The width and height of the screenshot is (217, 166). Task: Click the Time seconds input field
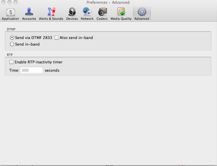point(32,70)
